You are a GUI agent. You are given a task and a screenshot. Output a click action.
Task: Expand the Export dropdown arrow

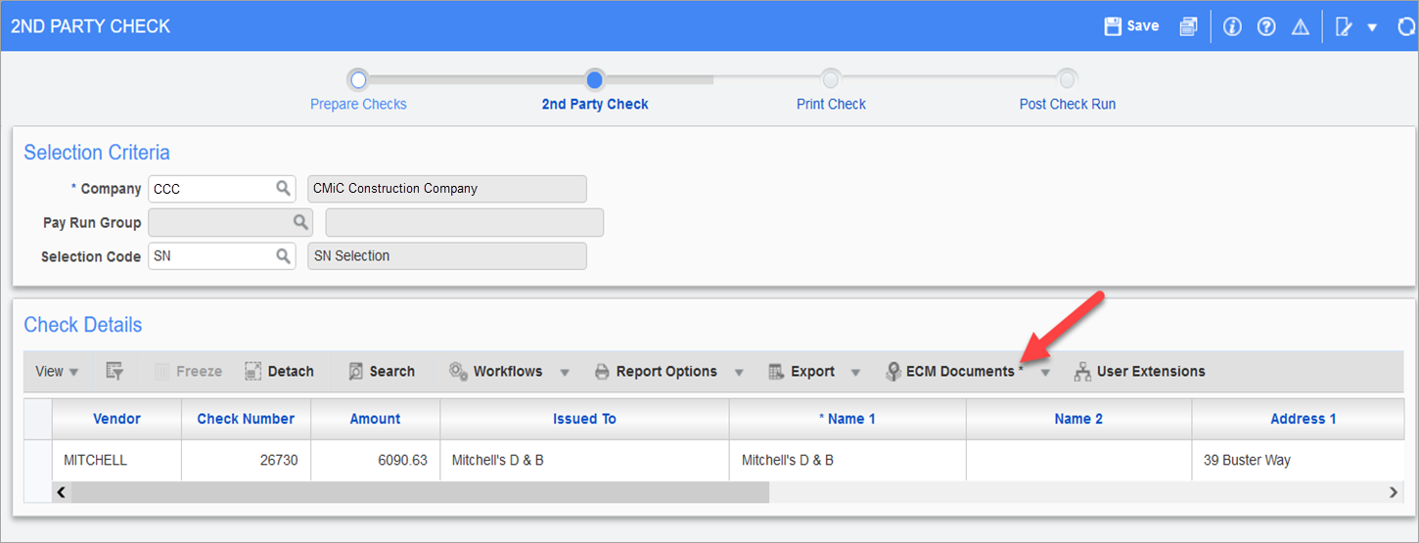click(855, 372)
